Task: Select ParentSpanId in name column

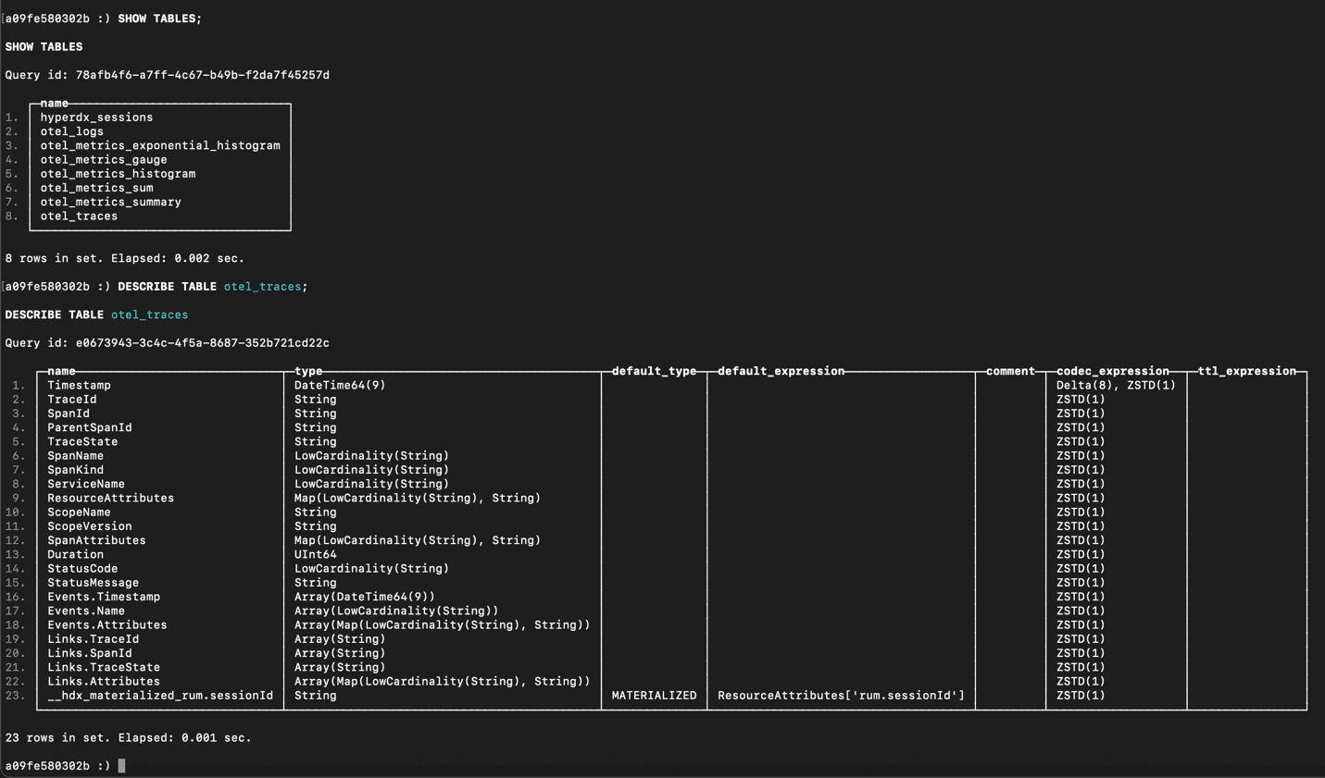Action: (90, 427)
